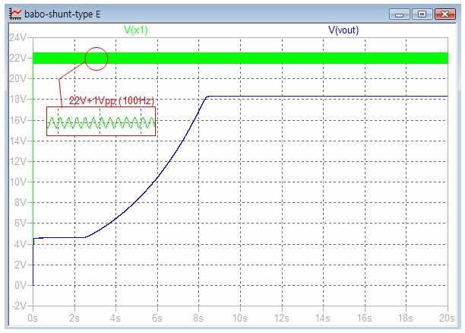Viewport: 465px width, 333px height.
Task: Click the 20V y-axis label
Action: pos(17,78)
